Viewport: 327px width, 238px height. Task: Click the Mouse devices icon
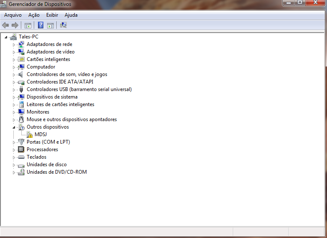click(21, 119)
